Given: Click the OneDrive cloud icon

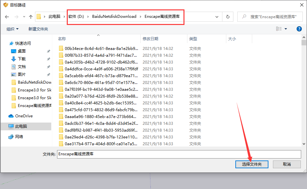Looking at the screenshot, I should tap(11, 116).
